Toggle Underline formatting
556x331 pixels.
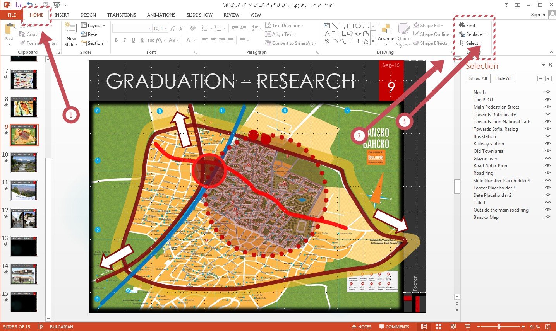coord(133,40)
